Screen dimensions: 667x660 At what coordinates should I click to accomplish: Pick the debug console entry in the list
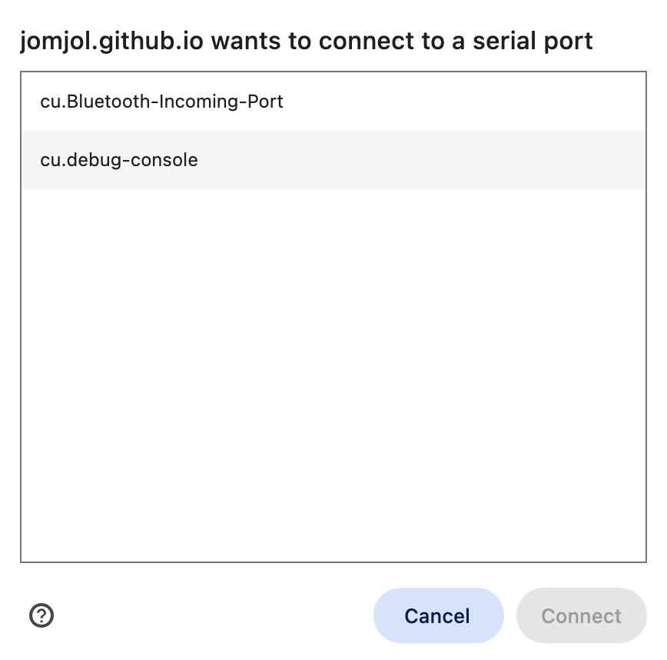point(119,160)
